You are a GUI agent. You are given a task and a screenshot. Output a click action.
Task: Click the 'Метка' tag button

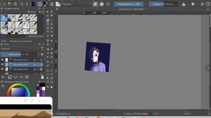click(32, 12)
